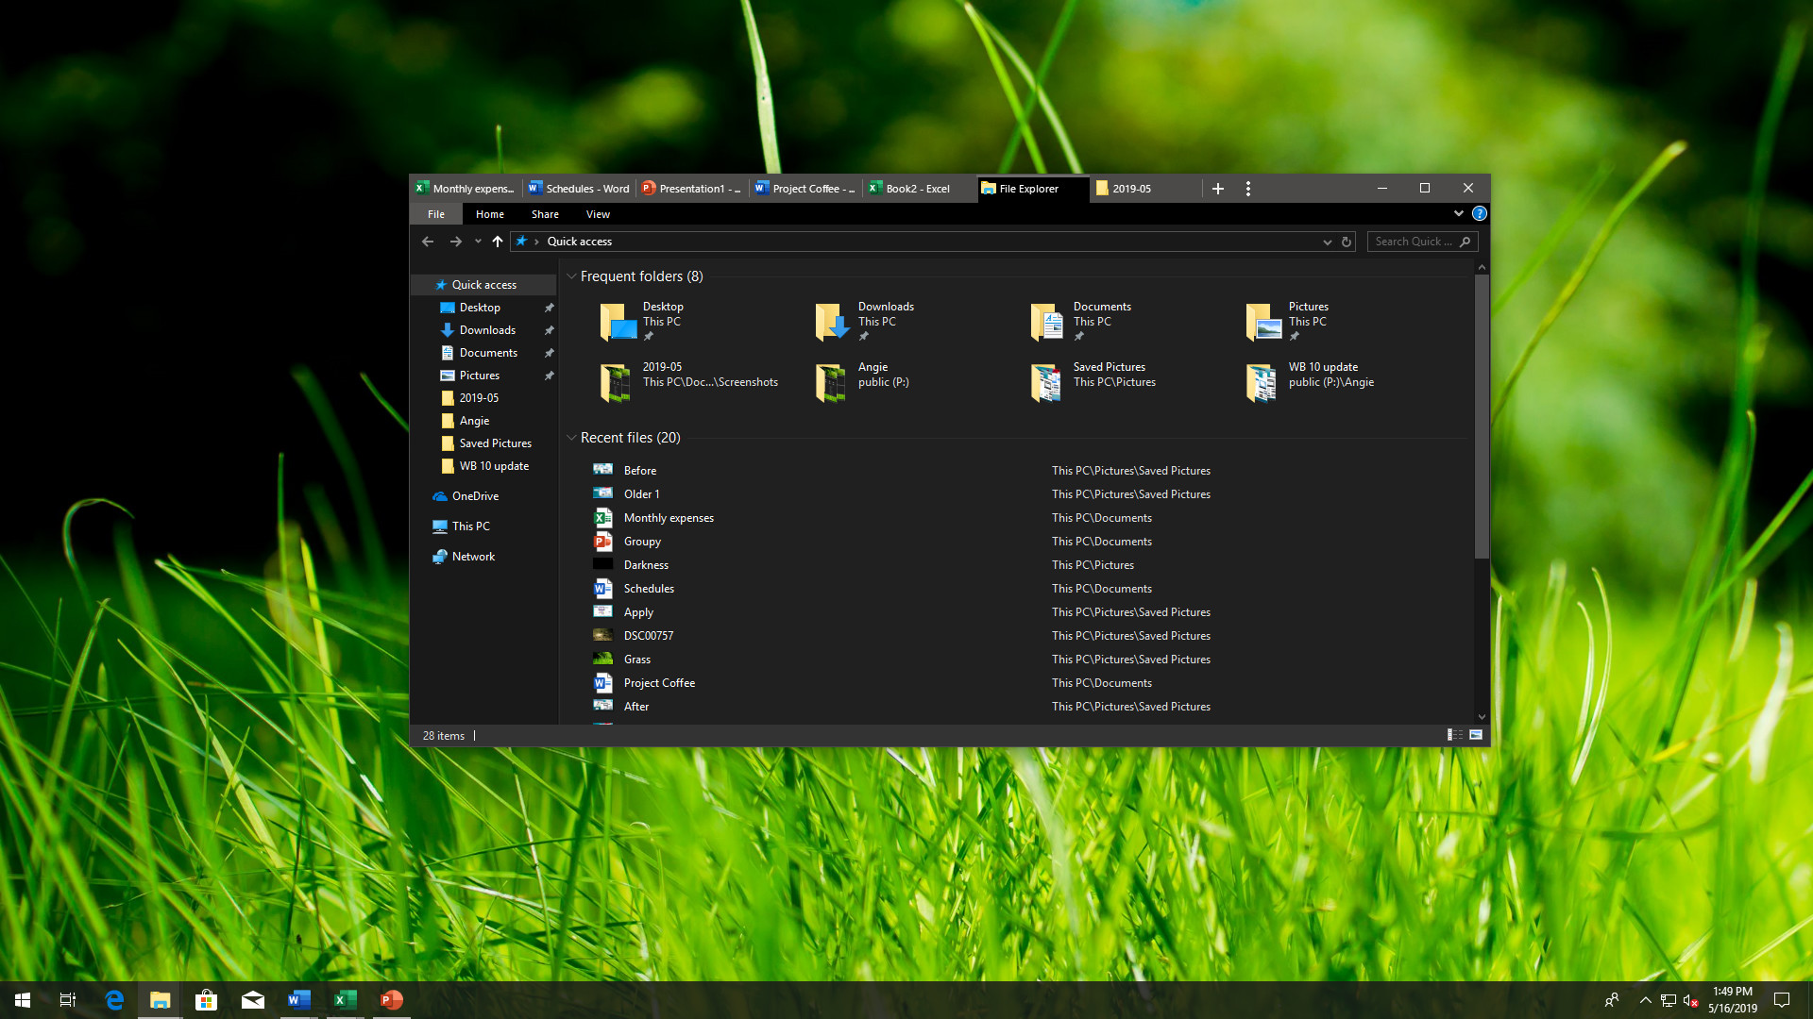Open the View menu tab
This screenshot has height=1019, width=1813.
coord(597,214)
